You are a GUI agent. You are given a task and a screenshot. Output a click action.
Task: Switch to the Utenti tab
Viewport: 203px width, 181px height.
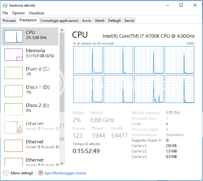pyautogui.click(x=100, y=21)
